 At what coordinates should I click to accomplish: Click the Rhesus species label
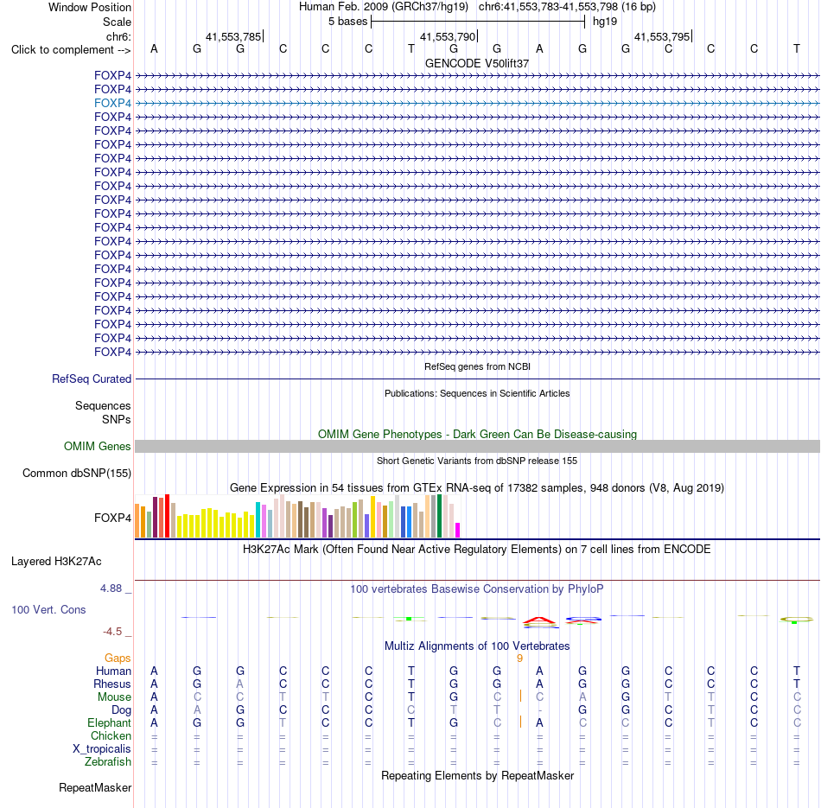pyautogui.click(x=112, y=684)
